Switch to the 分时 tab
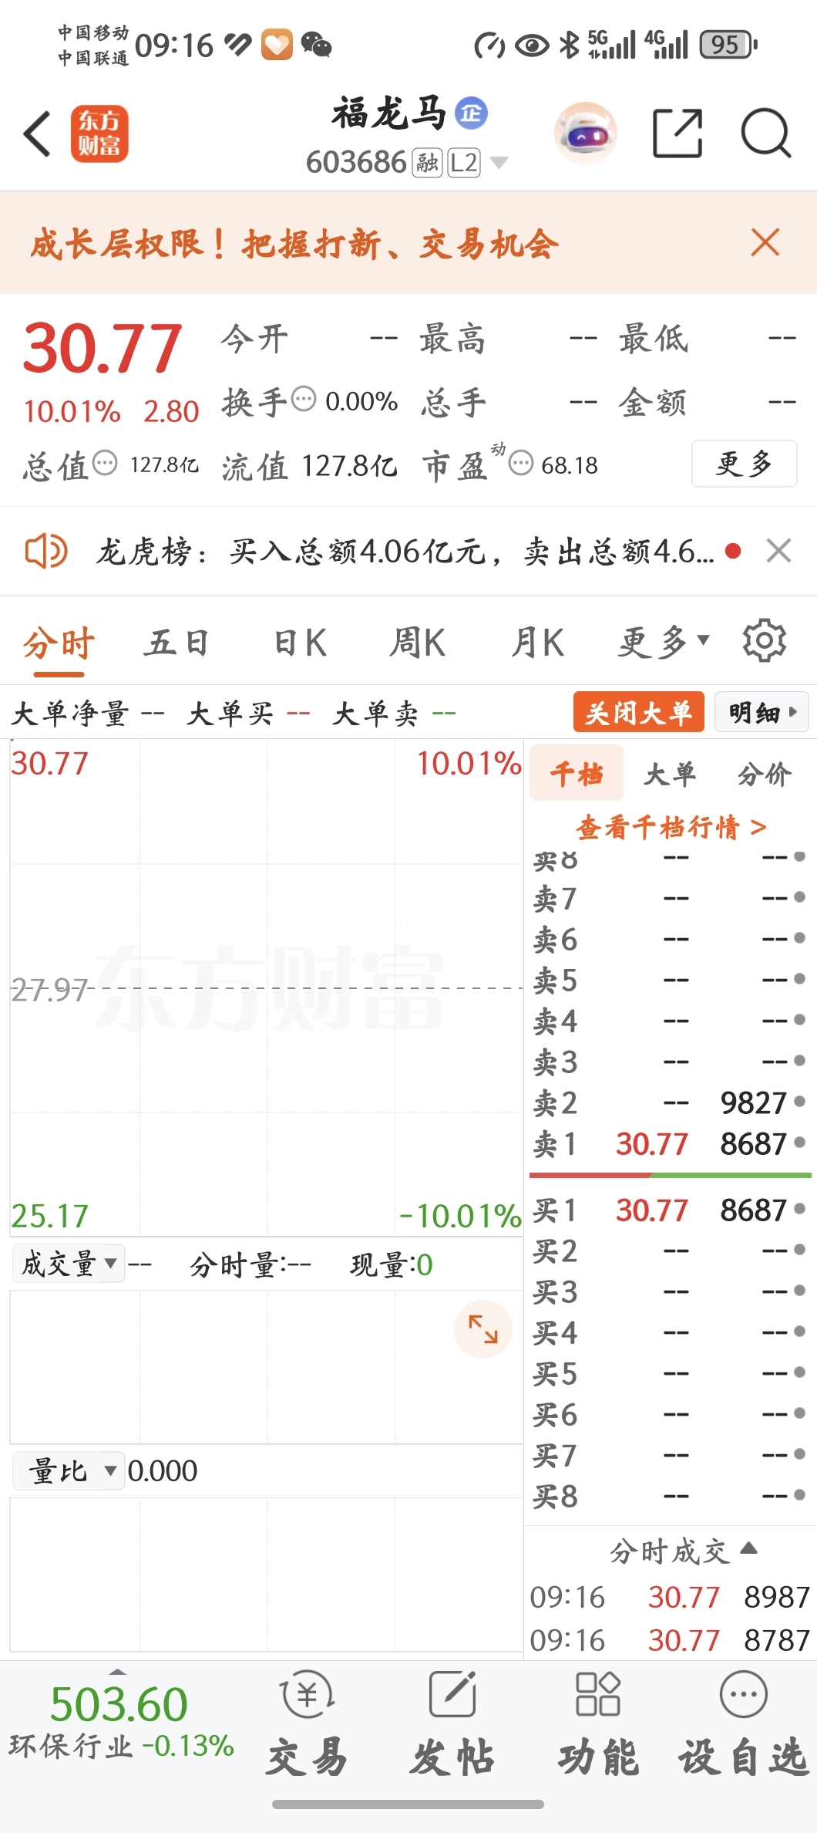Screen dimensions: 817x1833 click(59, 643)
